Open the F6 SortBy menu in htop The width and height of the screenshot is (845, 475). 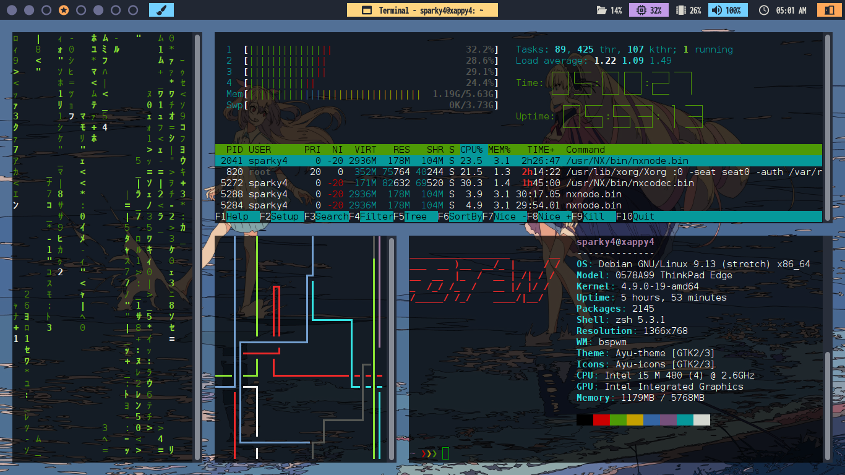[465, 216]
